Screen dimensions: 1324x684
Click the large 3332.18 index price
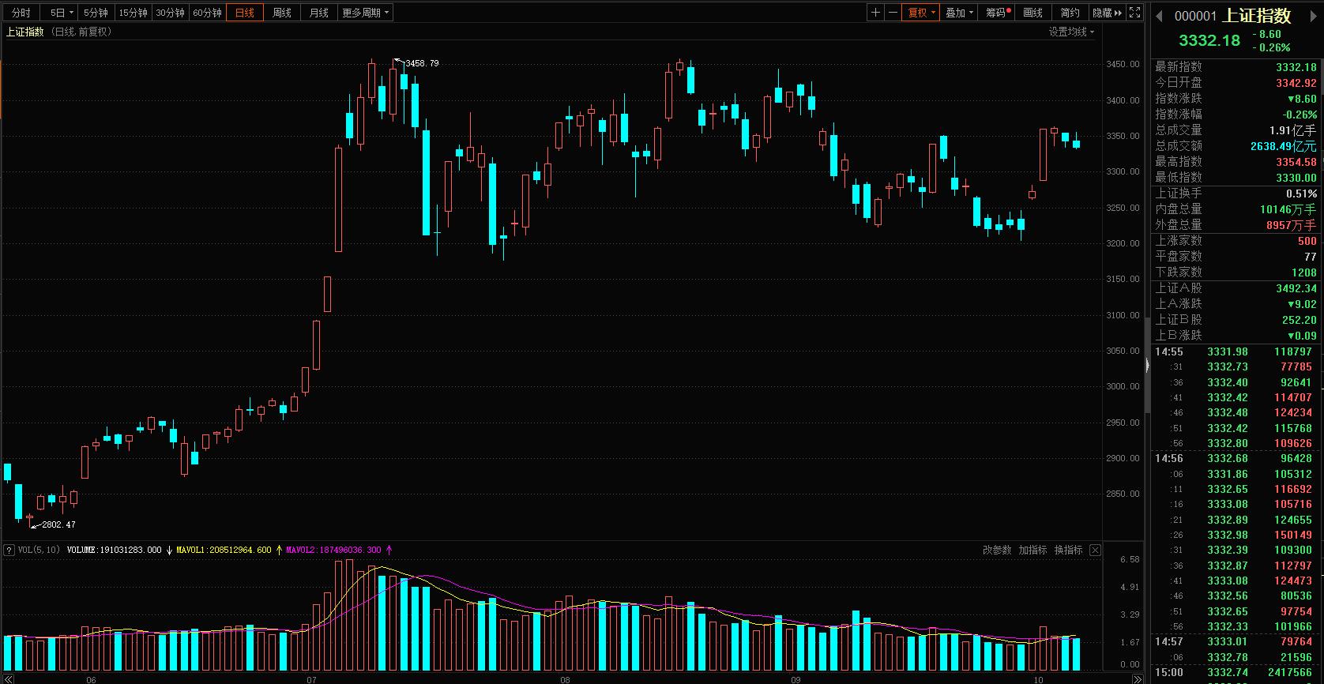1209,40
